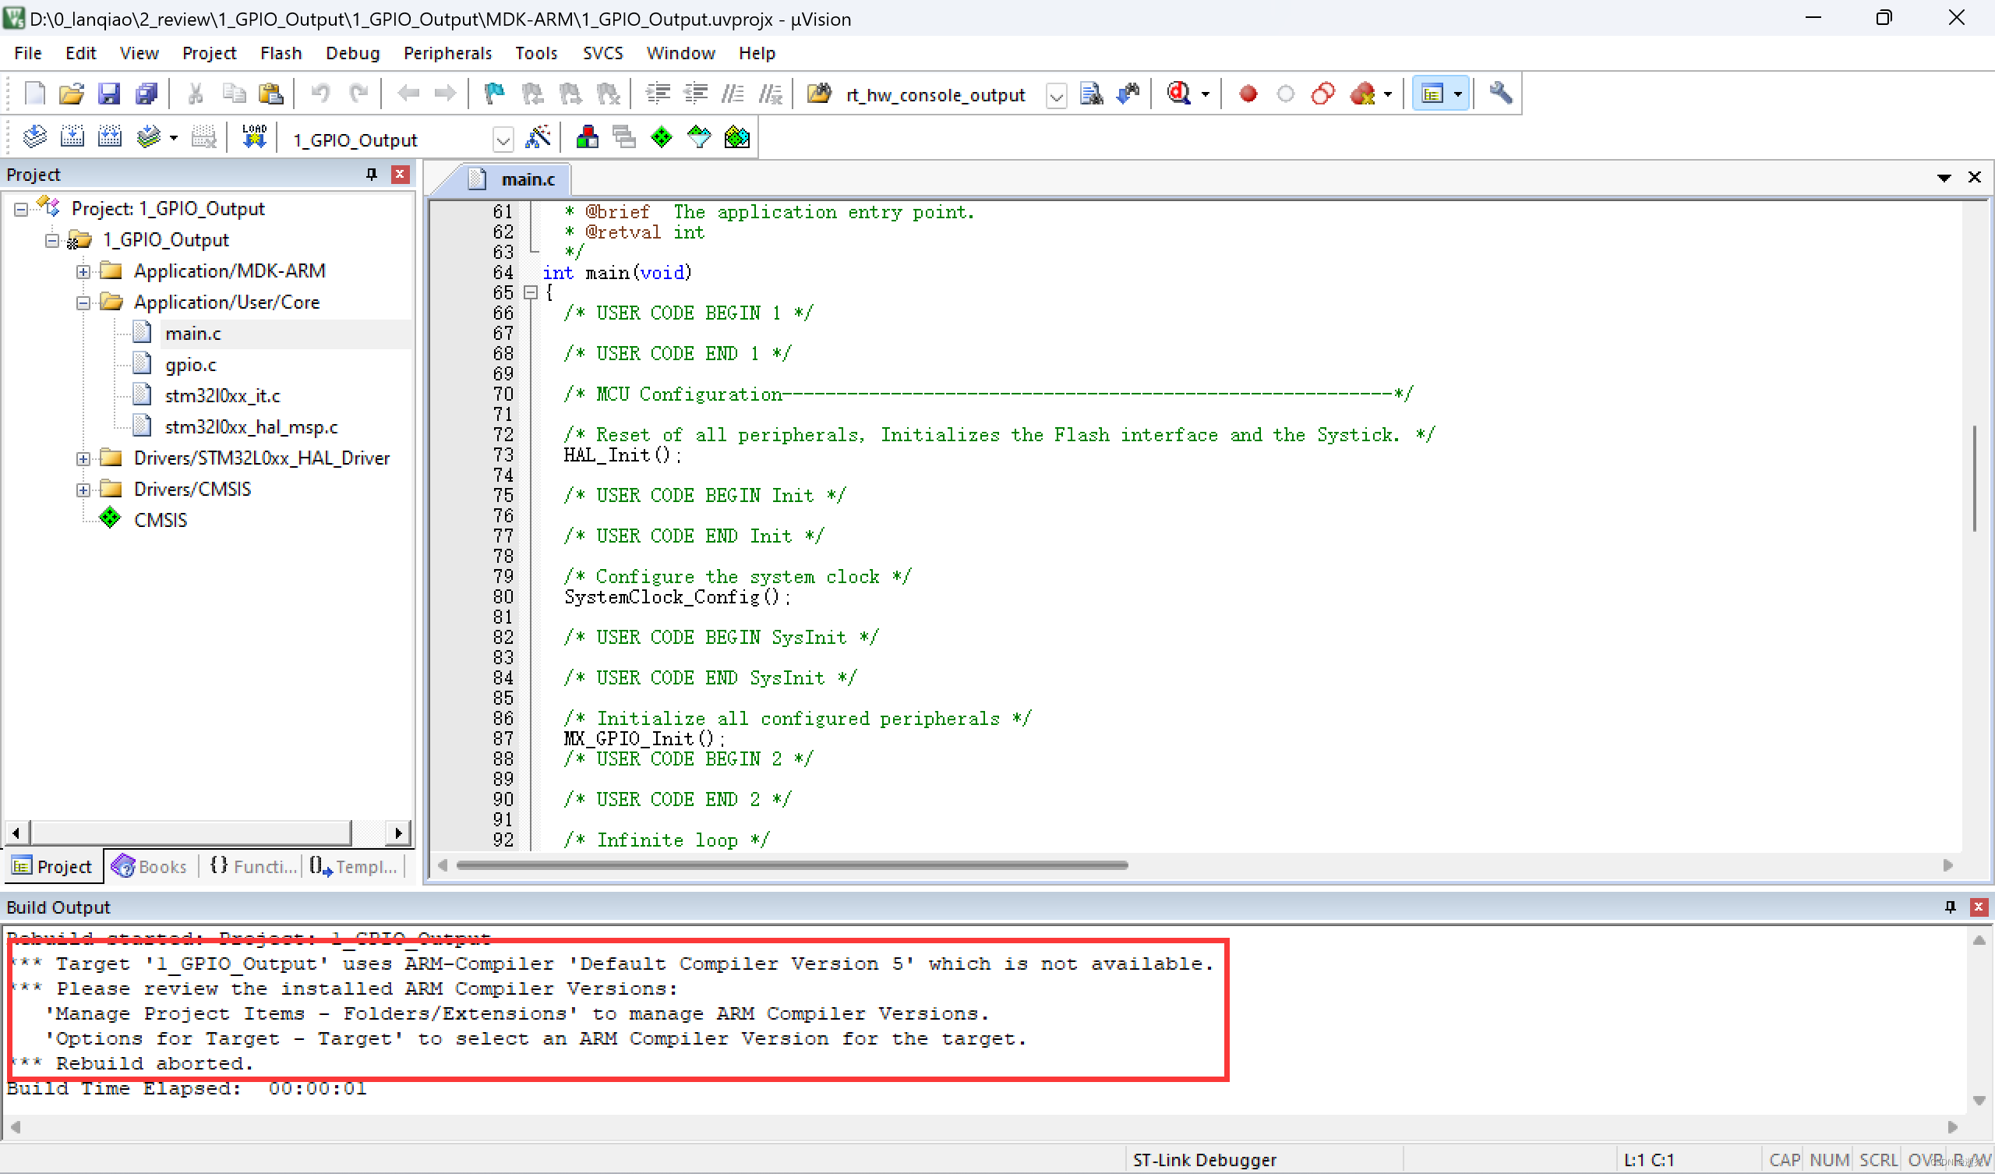The image size is (1995, 1174).
Task: Open the 1_GPIO_Output target dropdown
Action: [x=503, y=141]
